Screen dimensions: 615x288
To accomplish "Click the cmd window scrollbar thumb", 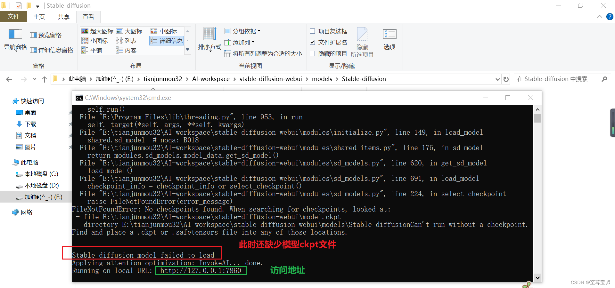I will pyautogui.click(x=537, y=118).
